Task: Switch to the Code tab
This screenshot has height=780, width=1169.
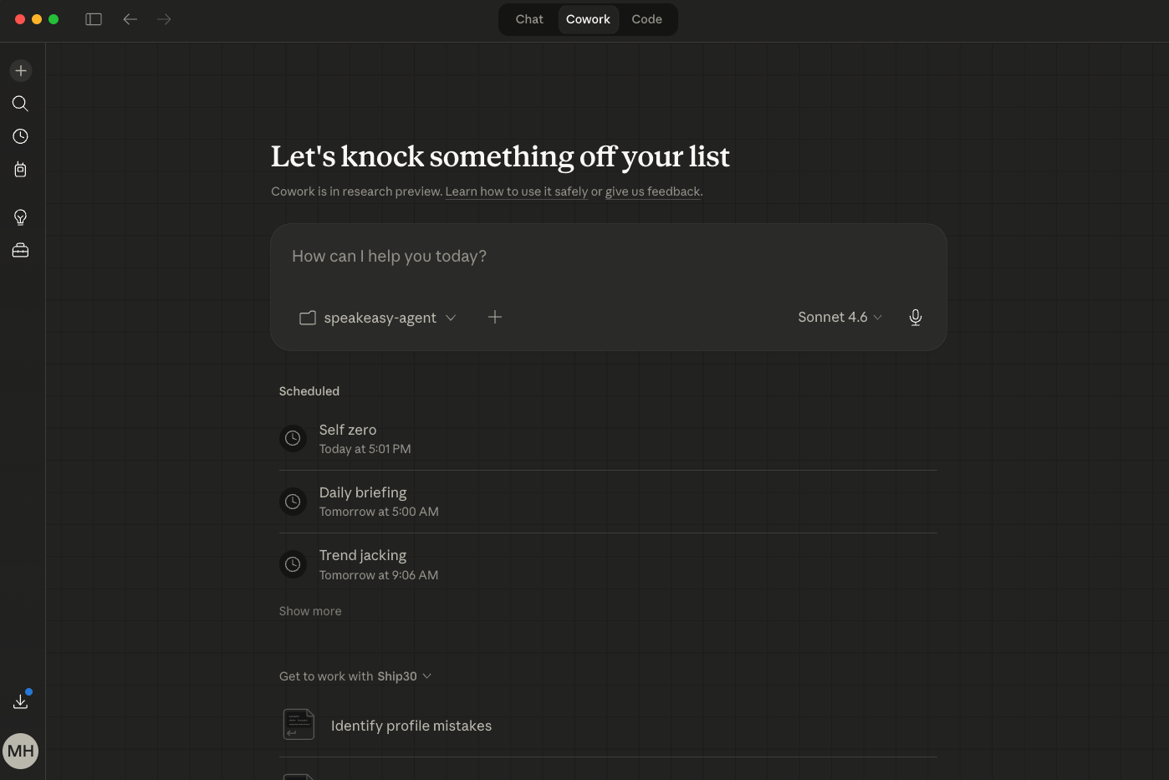Action: [x=646, y=19]
